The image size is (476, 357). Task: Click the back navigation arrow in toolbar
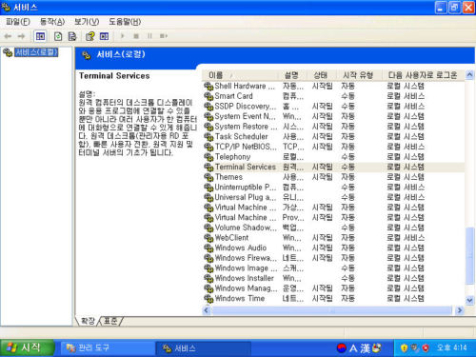8,36
